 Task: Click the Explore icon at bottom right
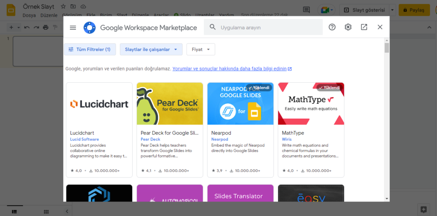click(423, 209)
